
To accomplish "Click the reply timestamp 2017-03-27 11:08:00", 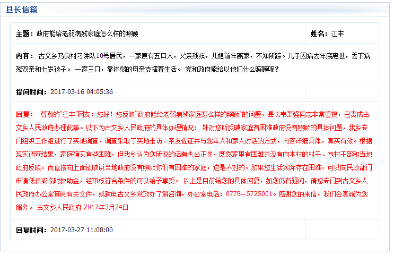I will [x=82, y=230].
